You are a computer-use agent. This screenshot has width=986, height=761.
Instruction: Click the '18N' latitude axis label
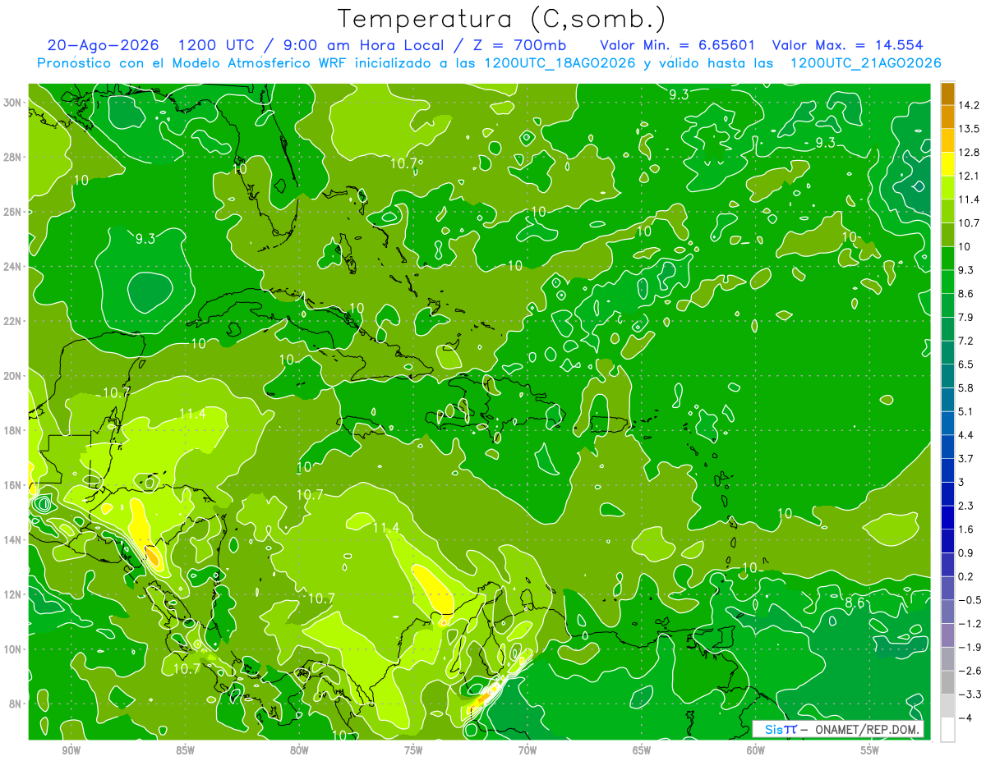coord(13,430)
